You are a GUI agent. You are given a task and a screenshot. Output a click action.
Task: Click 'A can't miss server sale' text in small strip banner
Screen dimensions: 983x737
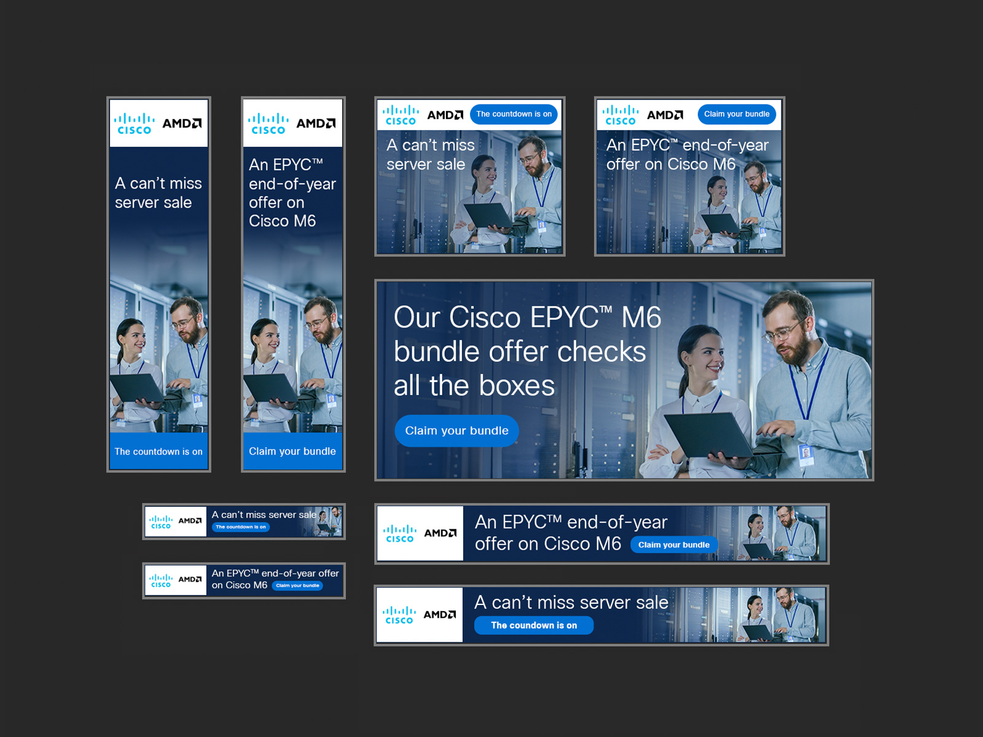[264, 515]
